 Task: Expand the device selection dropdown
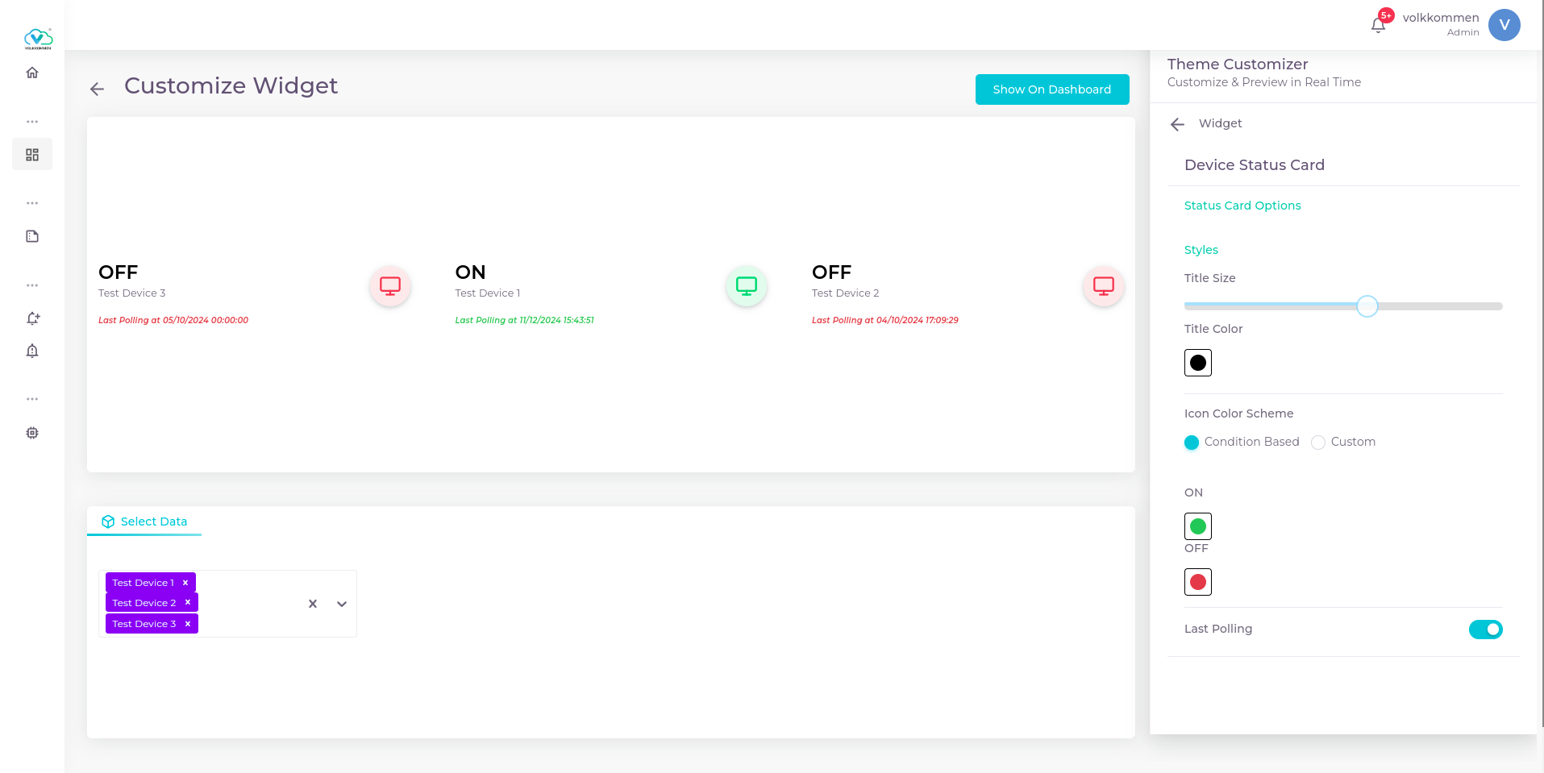coord(340,603)
